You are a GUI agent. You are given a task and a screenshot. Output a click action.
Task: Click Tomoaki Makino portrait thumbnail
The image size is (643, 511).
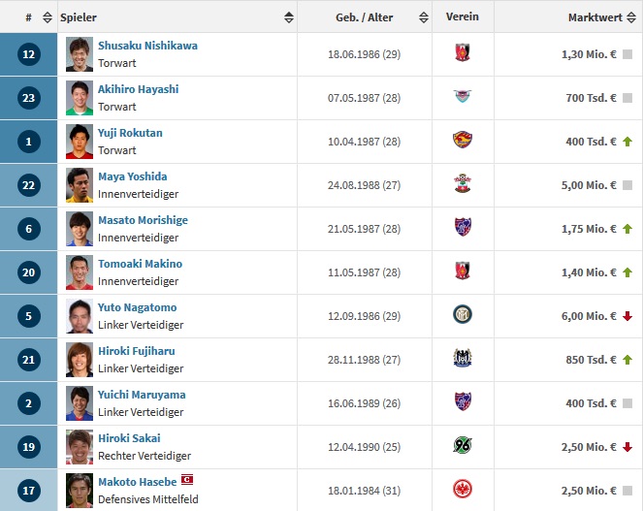[x=80, y=272]
